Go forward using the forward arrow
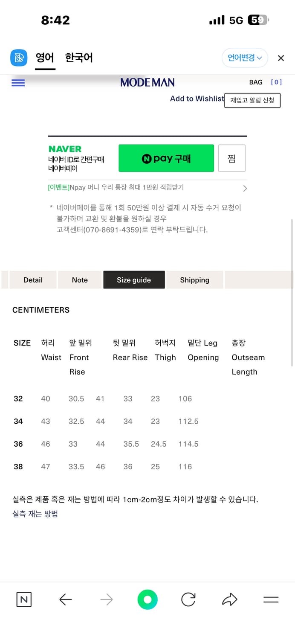295x640 pixels. (106, 599)
